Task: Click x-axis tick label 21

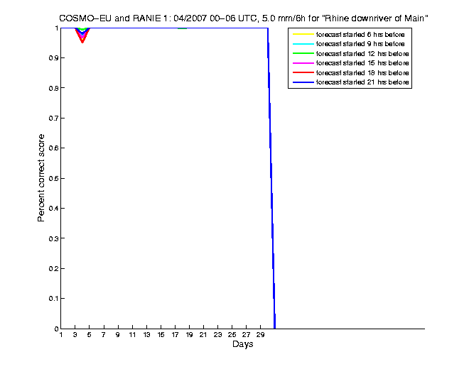Action: pyautogui.click(x=203, y=335)
